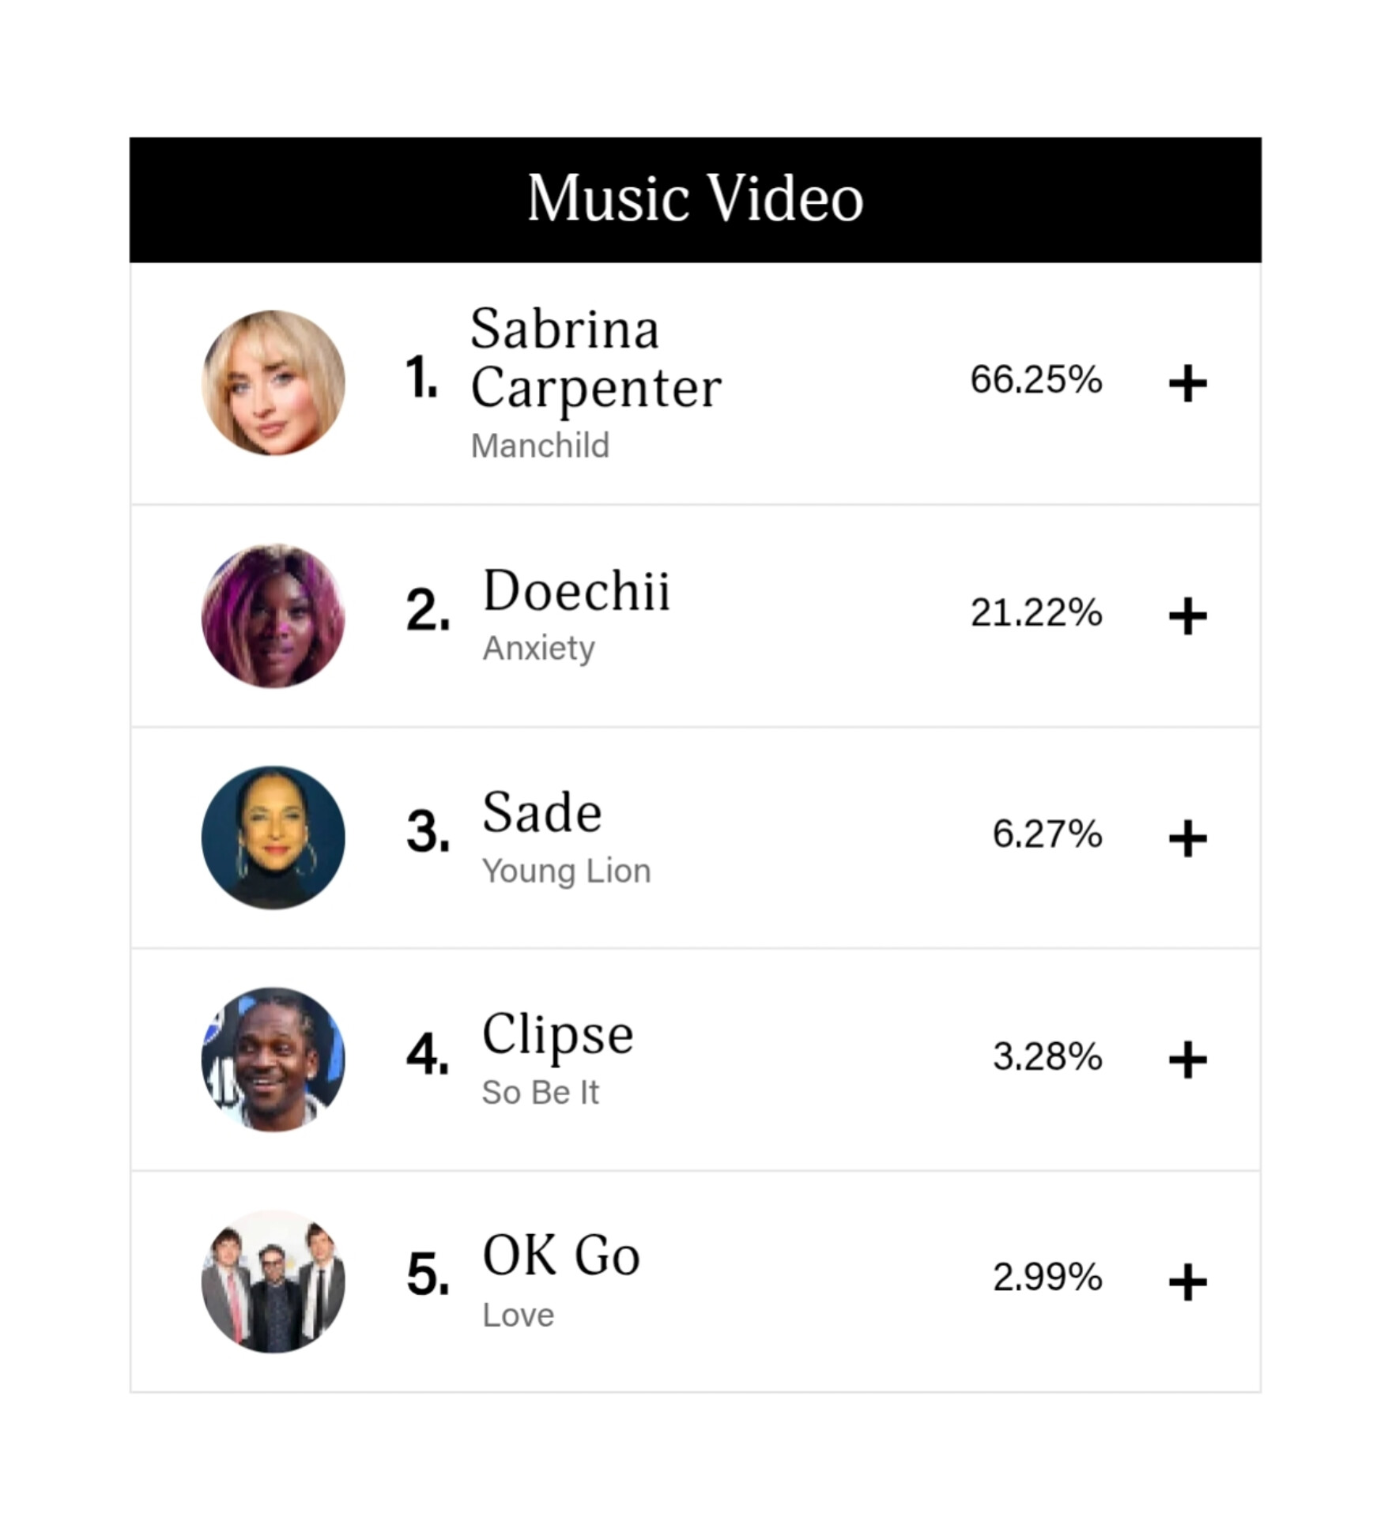Select the third-ranked artist's round photo
This screenshot has height=1517, width=1388.
point(273,838)
